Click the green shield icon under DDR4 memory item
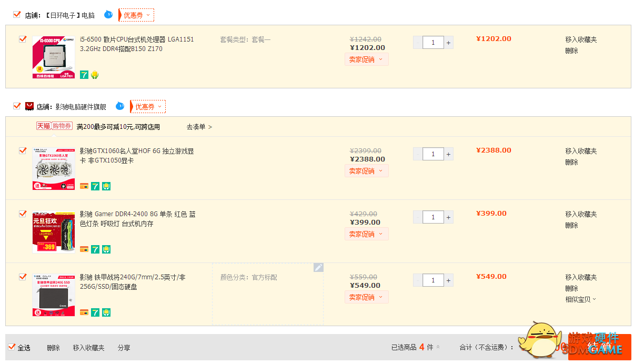This screenshot has width=634, height=364. 106,249
